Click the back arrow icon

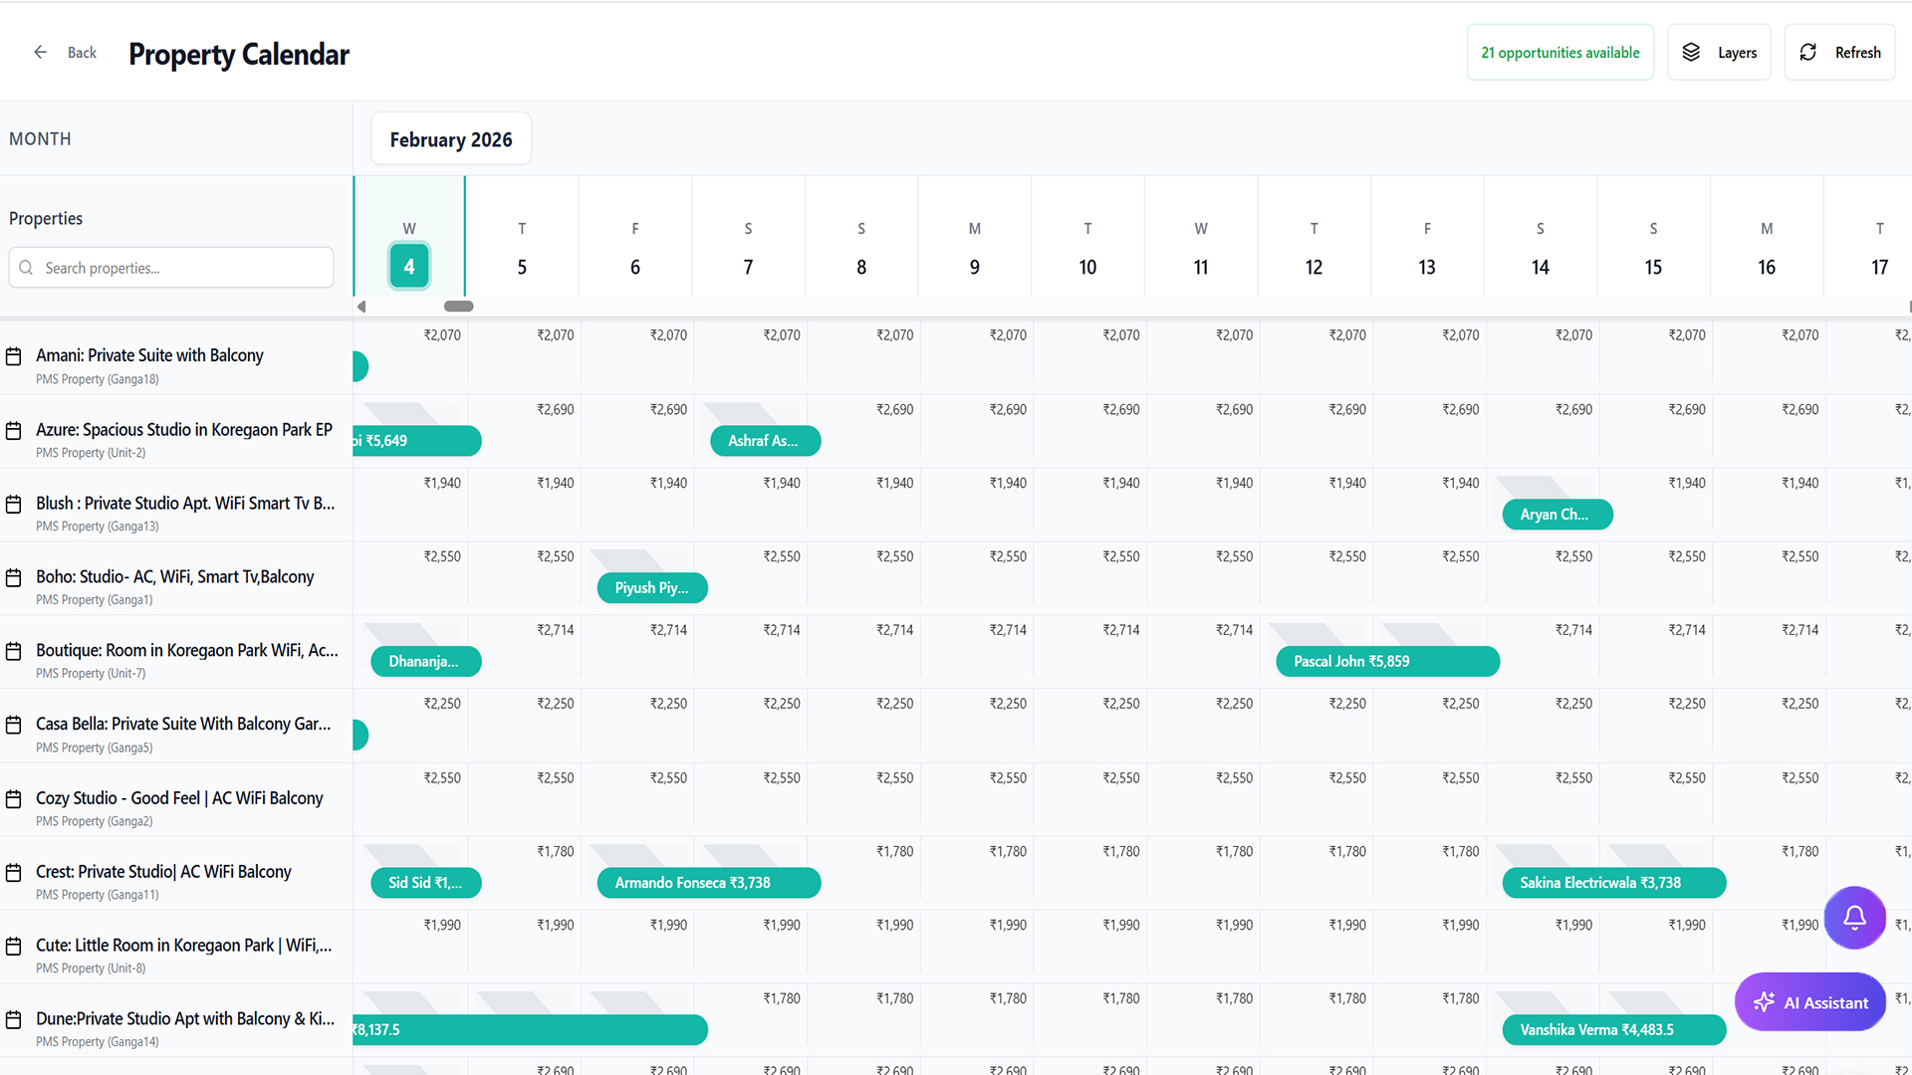point(40,52)
